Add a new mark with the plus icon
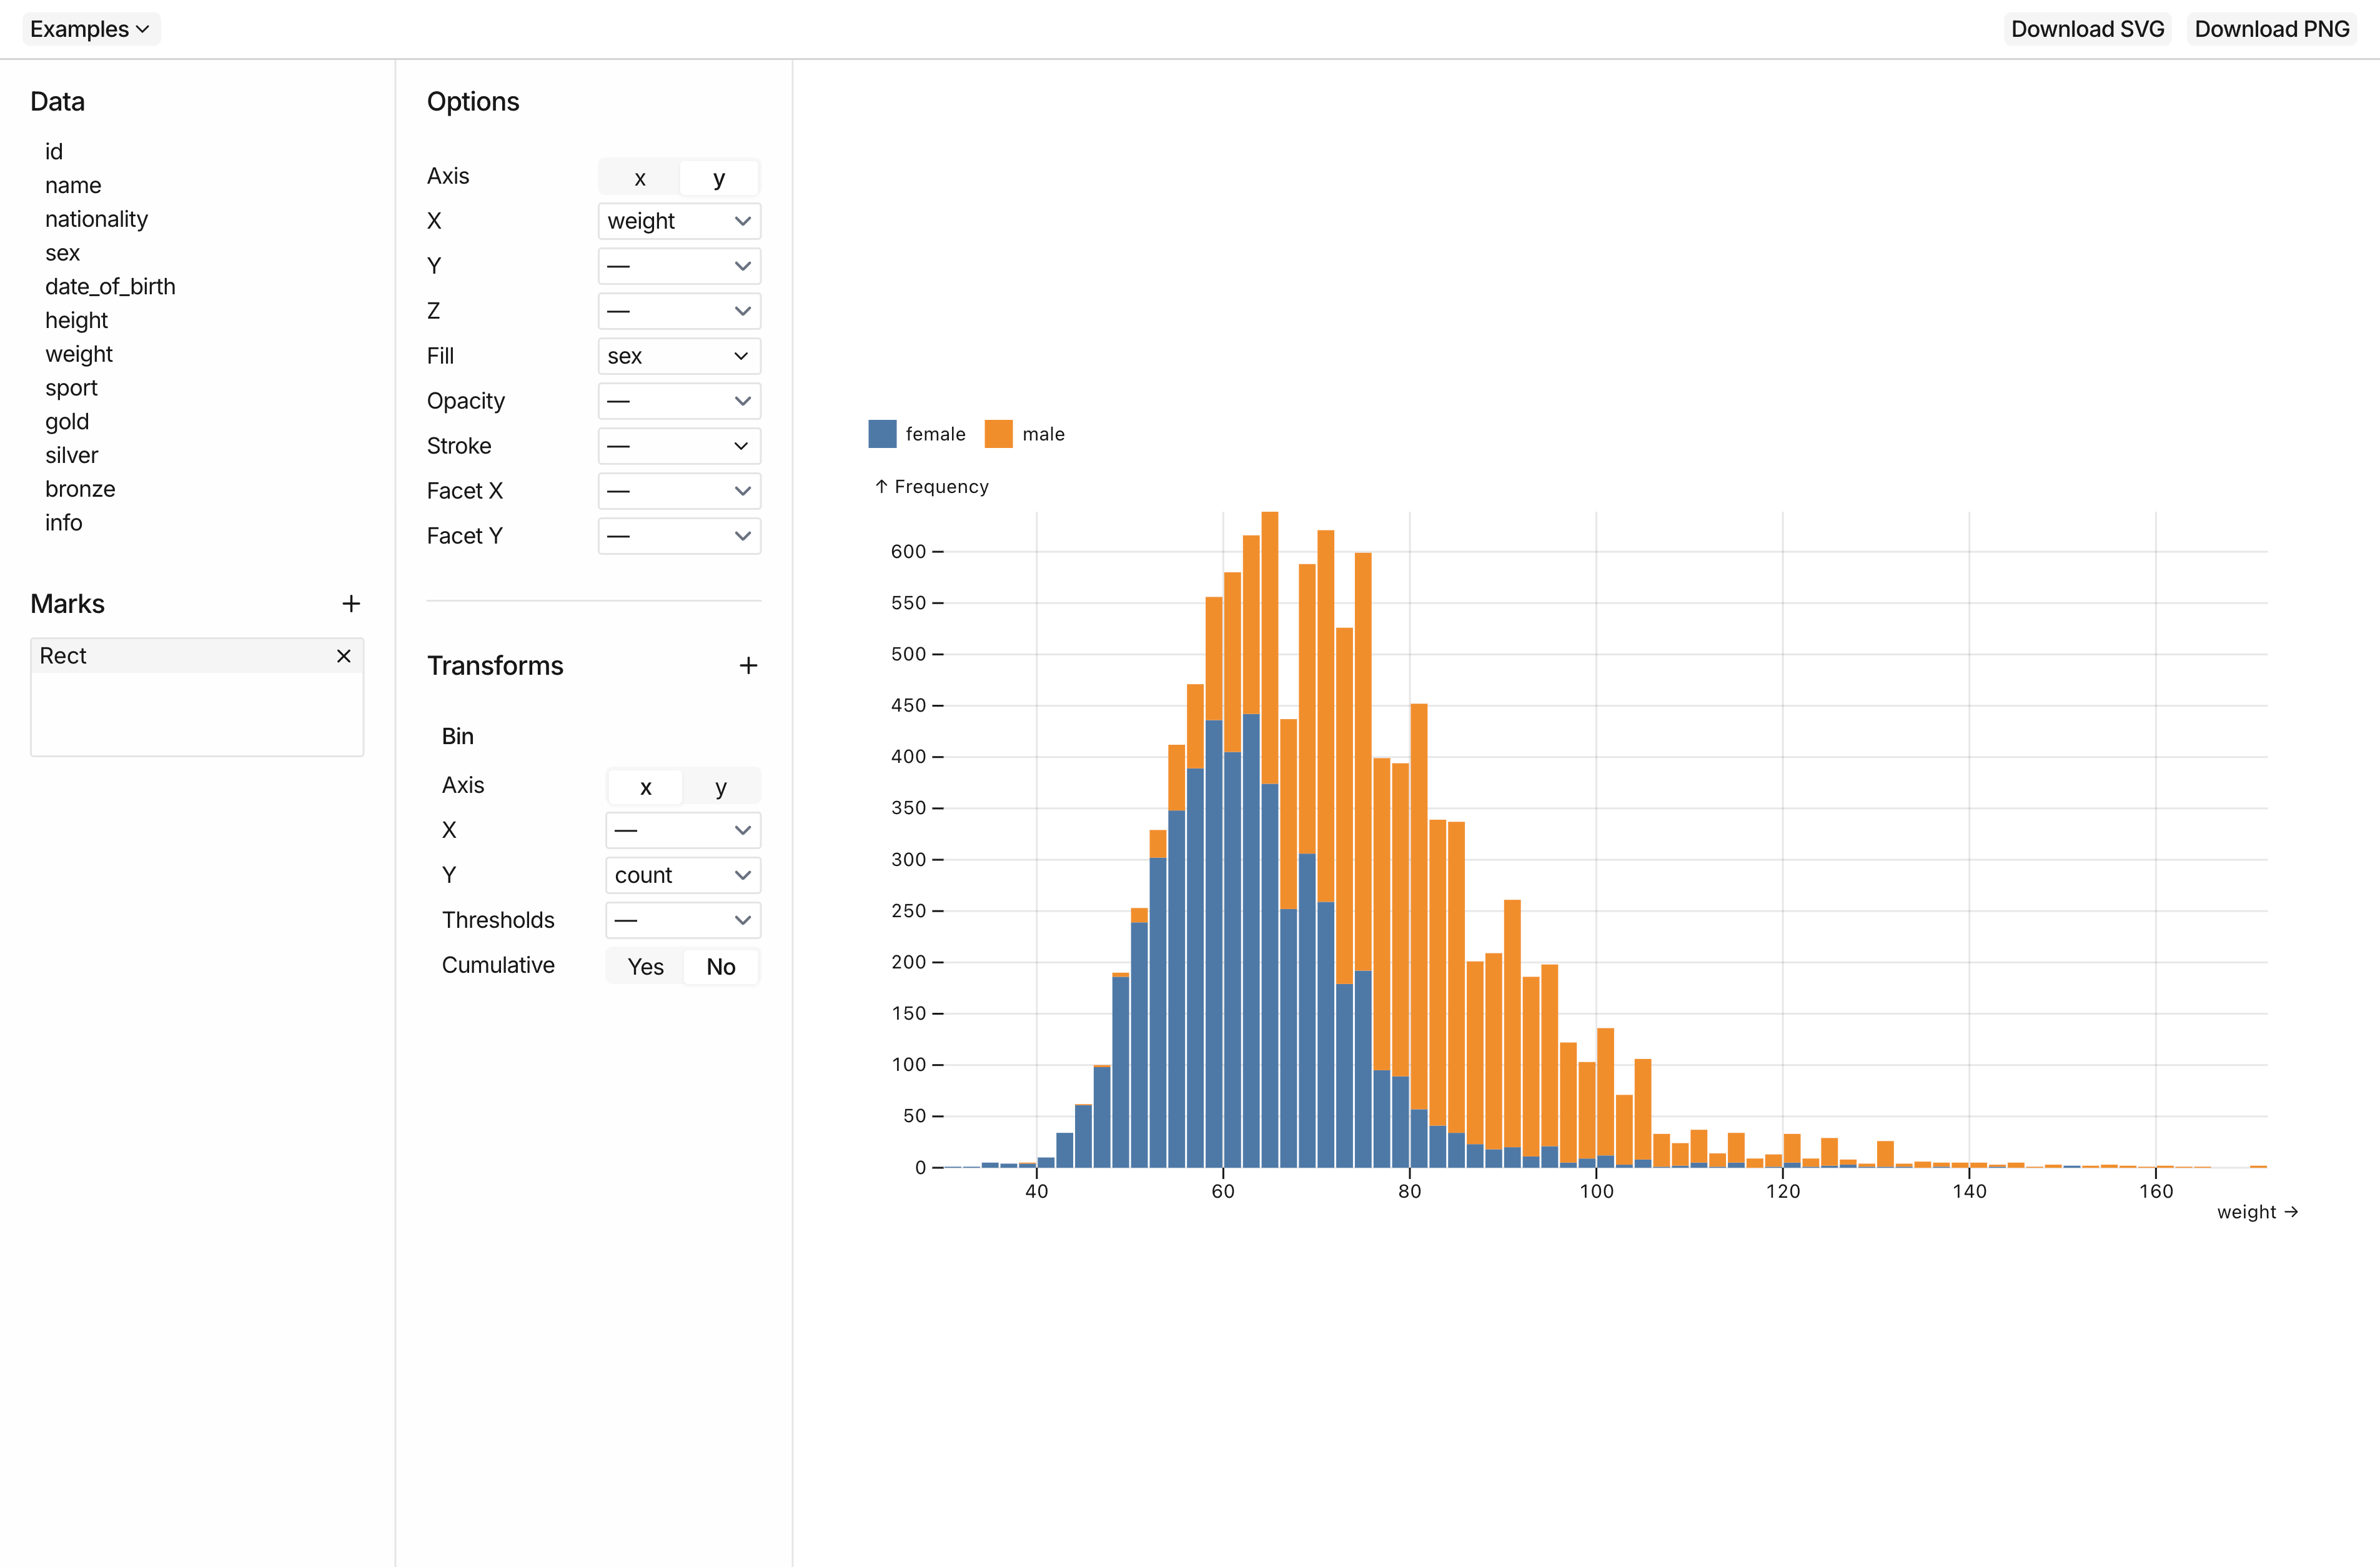Viewport: 2380px width, 1567px height. (x=351, y=603)
